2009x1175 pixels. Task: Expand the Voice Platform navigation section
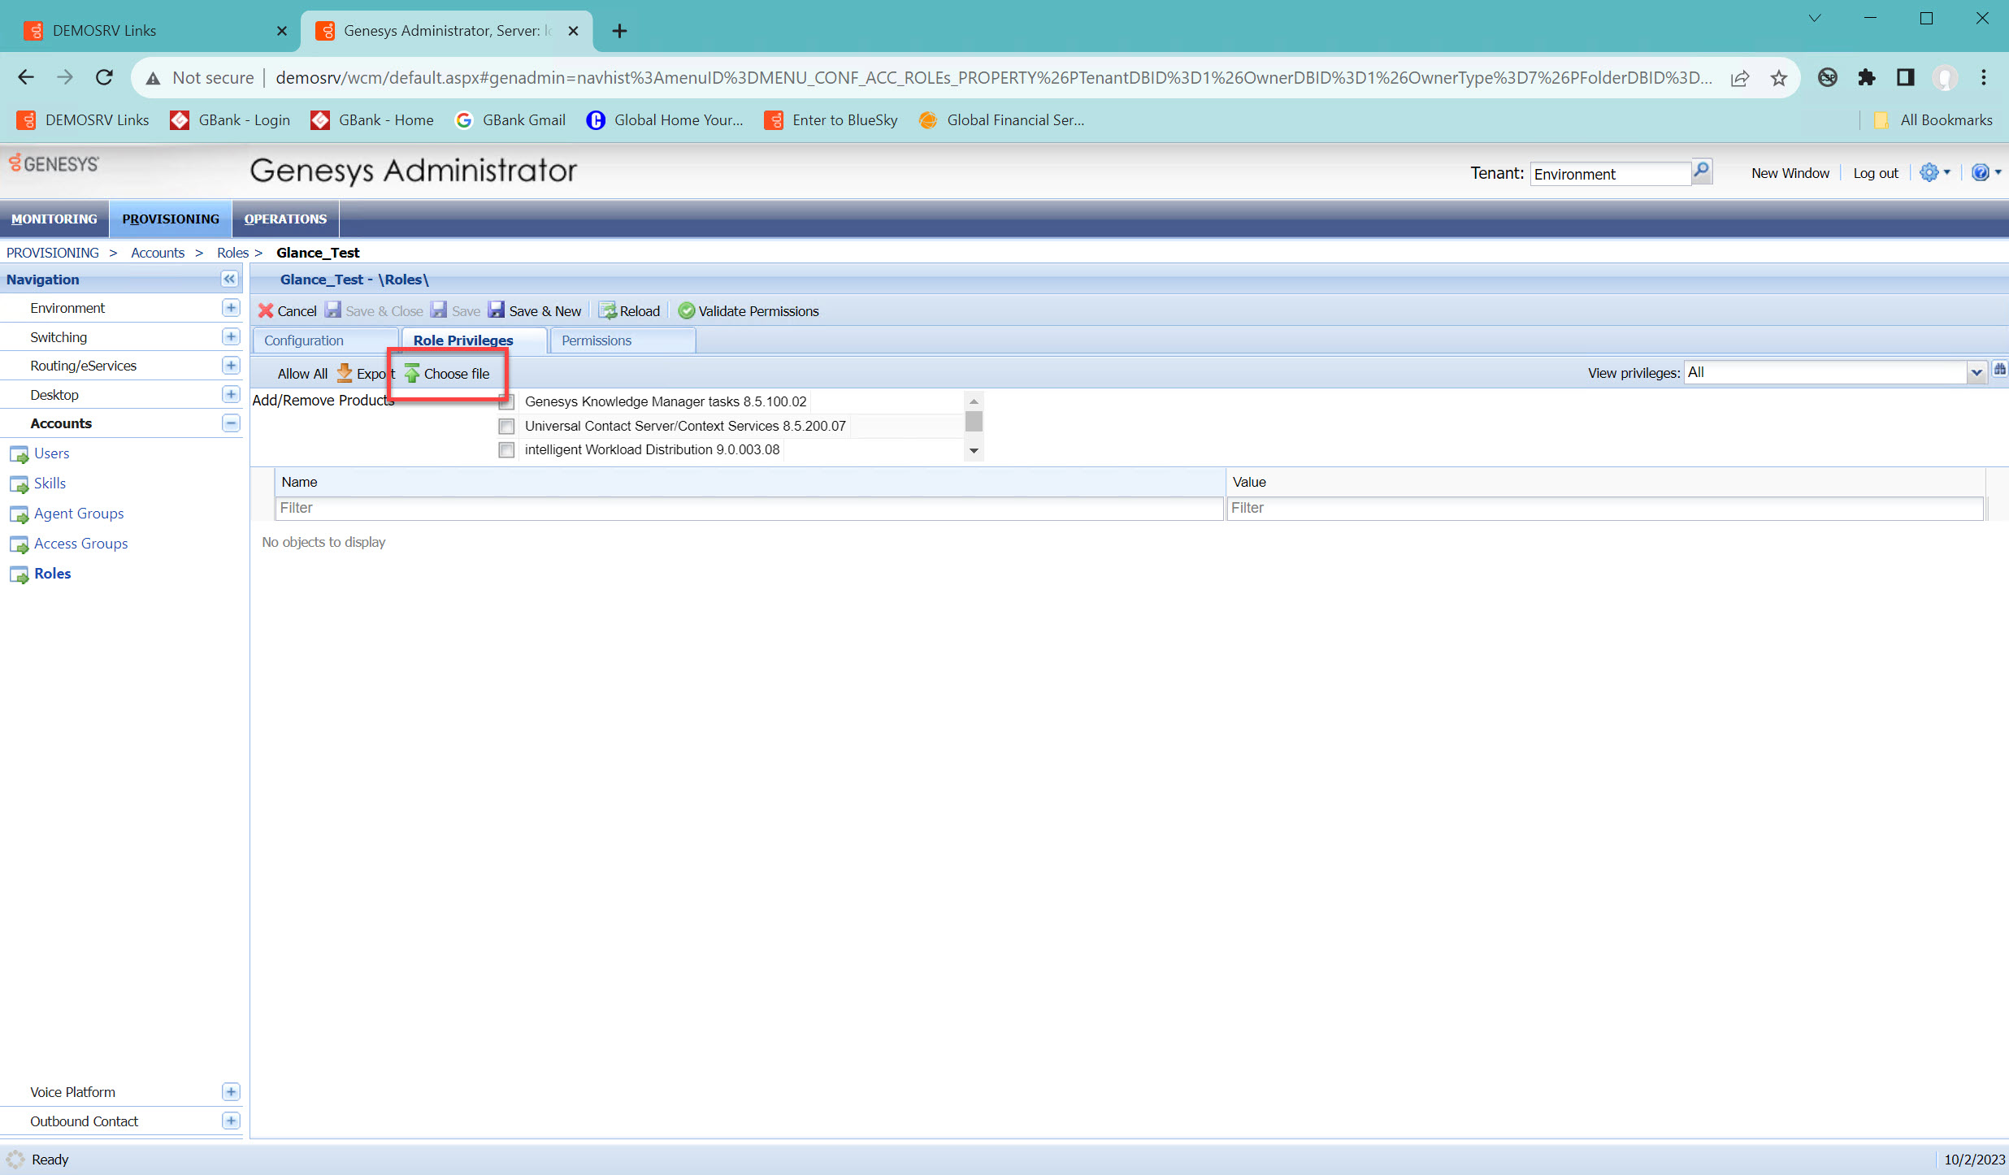231,1092
